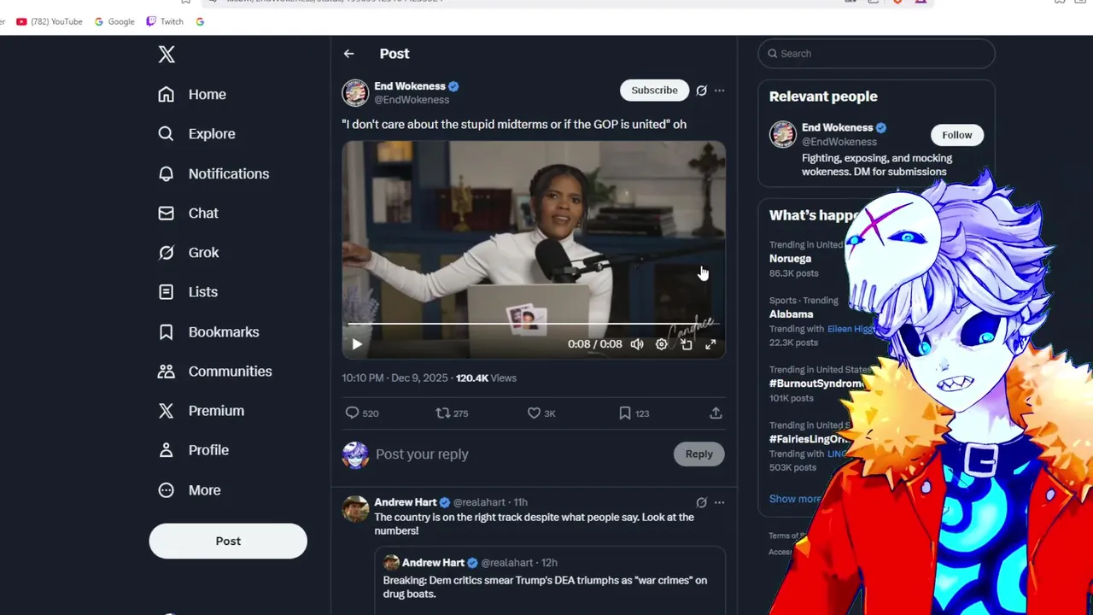
Task: Open Chat from sidebar
Action: point(188,214)
